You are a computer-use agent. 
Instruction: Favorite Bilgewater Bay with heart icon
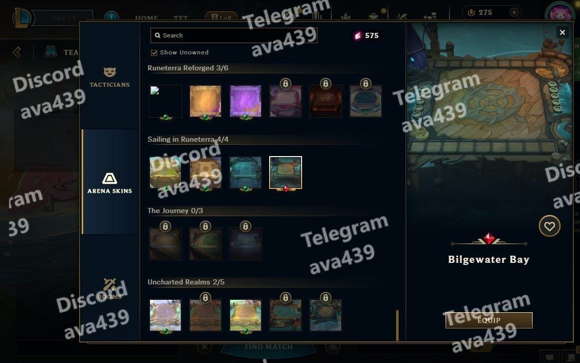(x=549, y=226)
